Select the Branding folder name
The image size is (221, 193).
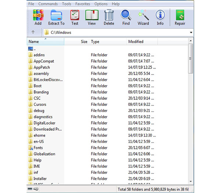pos(41,92)
